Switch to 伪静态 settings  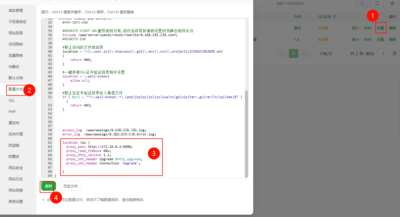point(14,67)
